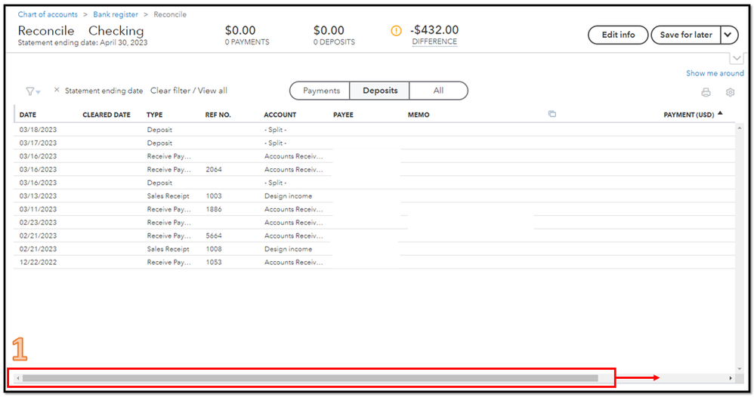This screenshot has width=754, height=397.
Task: Sort by the DATE column header
Action: (x=28, y=115)
